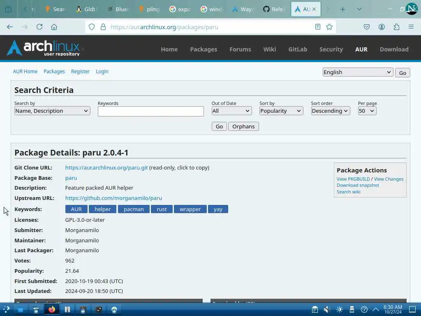421x316 pixels.
Task: Open the Sort by Popularity dropdown
Action: pyautogui.click(x=281, y=111)
